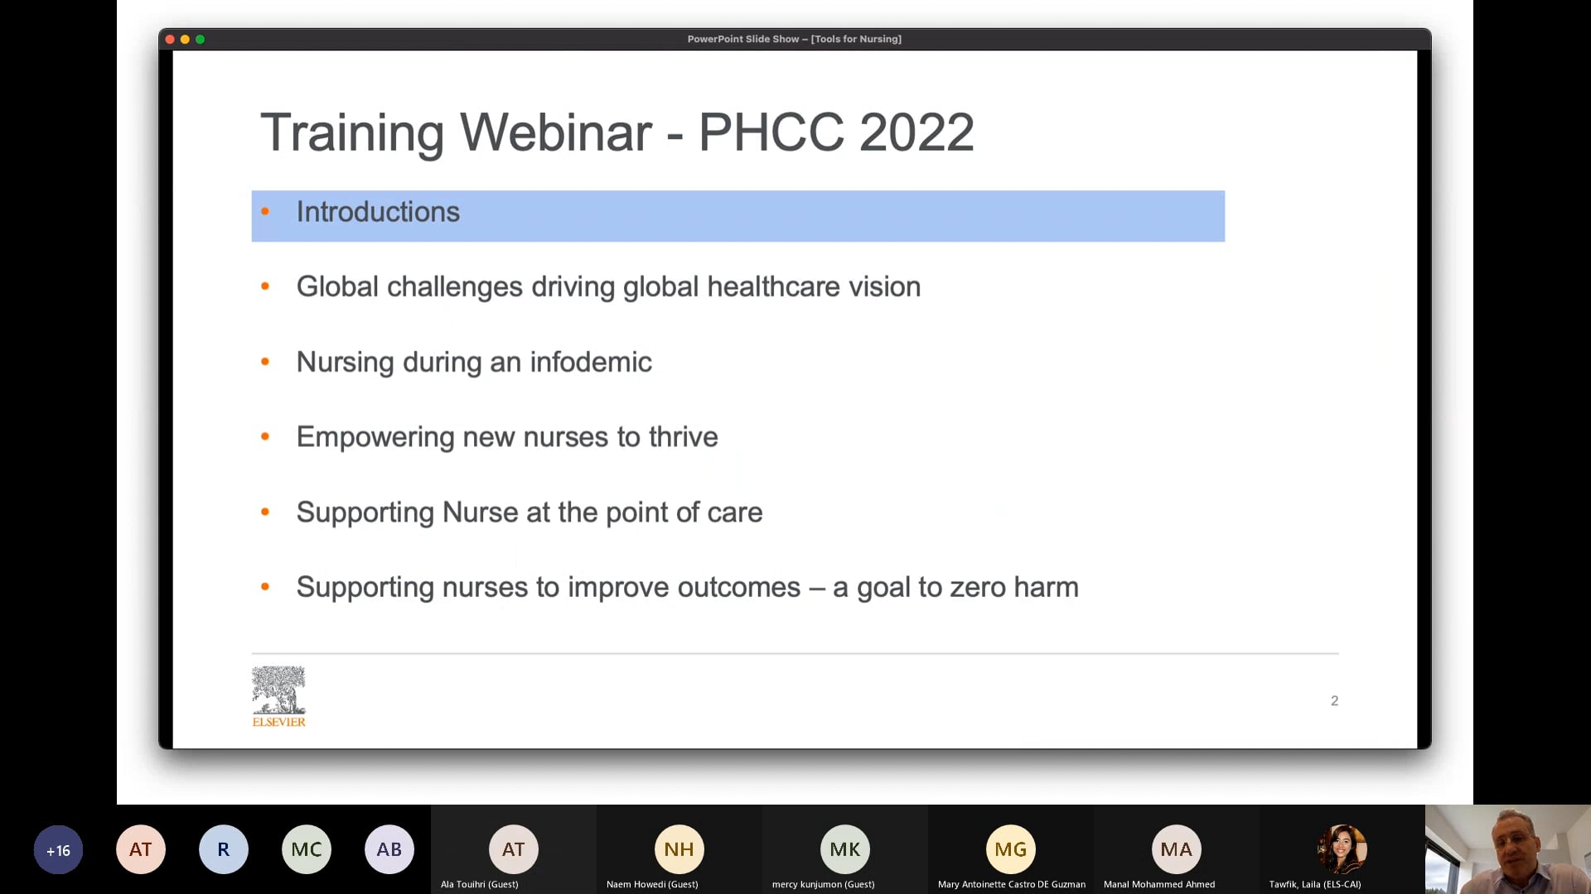Close the PowerPoint Slide Show window
The image size is (1591, 894).
[170, 39]
